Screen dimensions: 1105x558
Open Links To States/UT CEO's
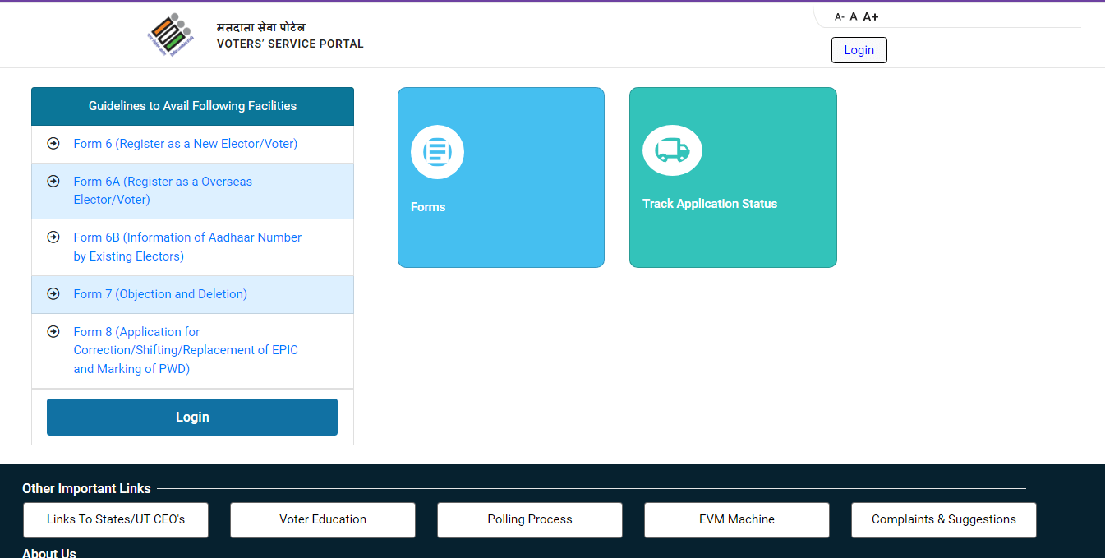[115, 519]
